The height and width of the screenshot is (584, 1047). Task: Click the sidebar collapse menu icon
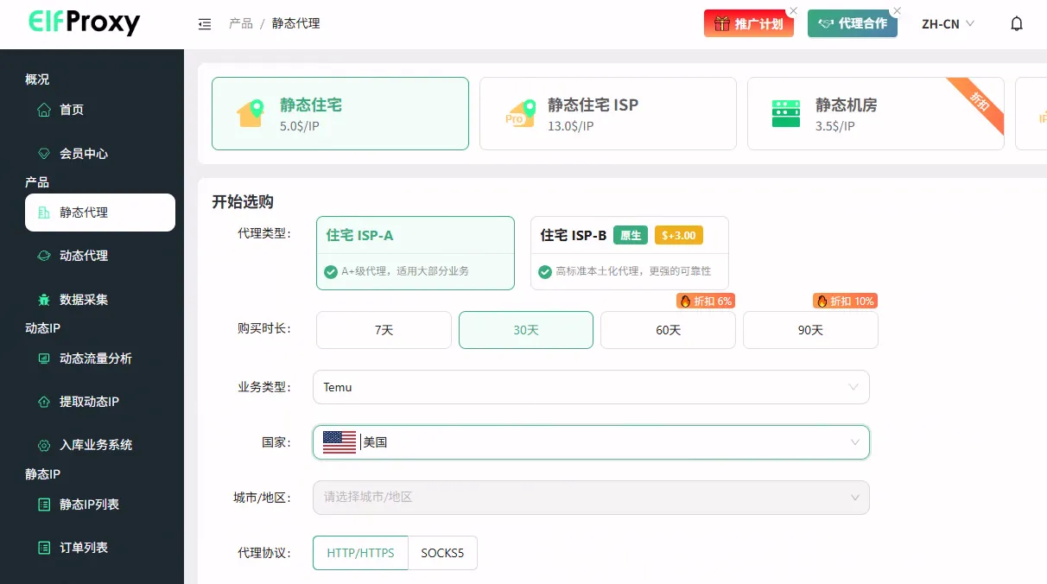[x=205, y=24]
